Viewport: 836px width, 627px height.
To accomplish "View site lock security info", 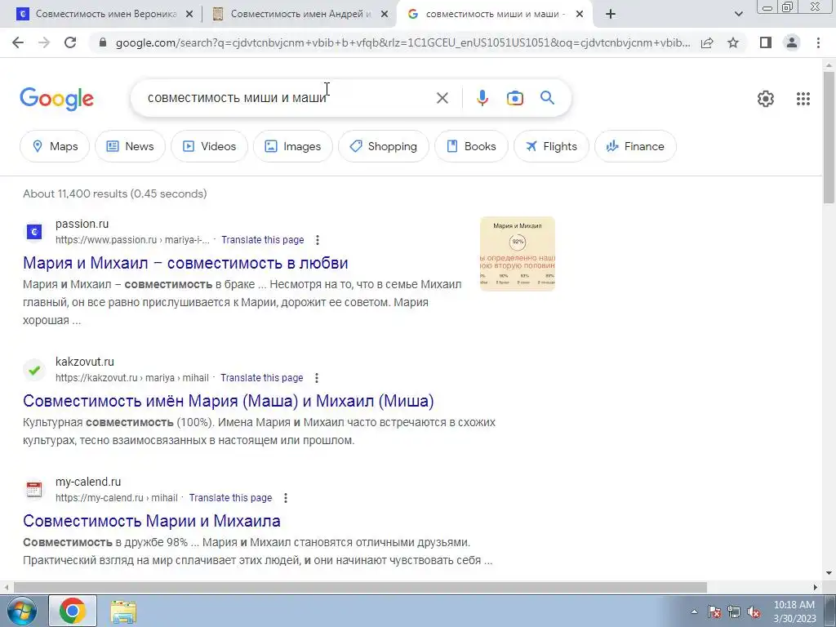I will pyautogui.click(x=104, y=42).
